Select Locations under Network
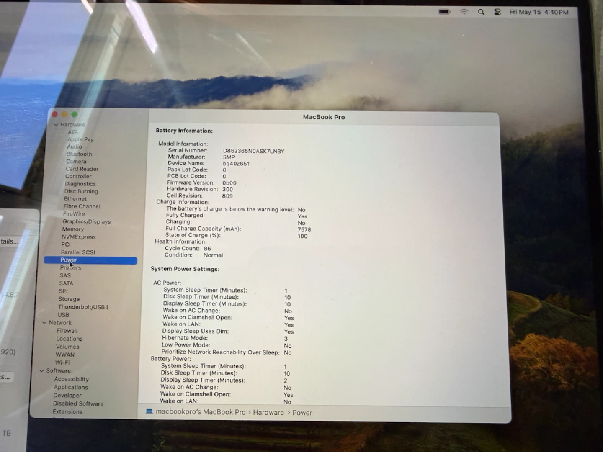Viewport: 603px width, 452px height. 70,339
